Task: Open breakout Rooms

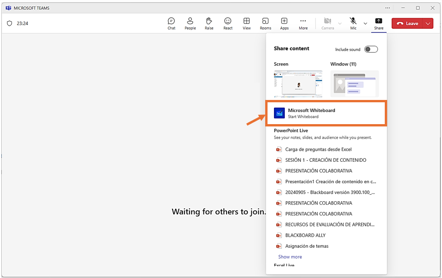Action: coord(265,23)
